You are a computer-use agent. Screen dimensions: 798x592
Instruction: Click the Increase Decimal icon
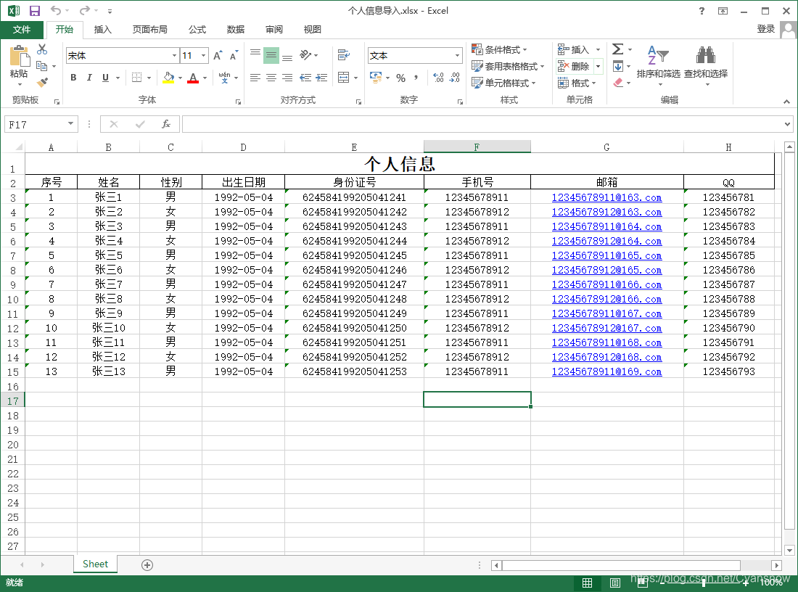coord(439,78)
